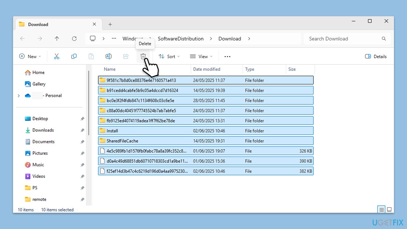Click the Copy icon in toolbar
The height and width of the screenshot is (229, 407).
pos(74,56)
